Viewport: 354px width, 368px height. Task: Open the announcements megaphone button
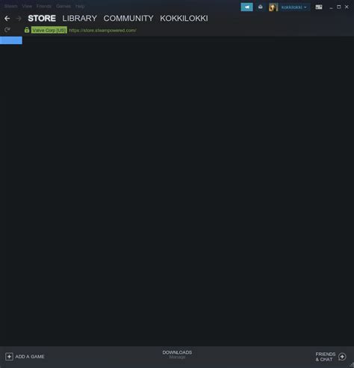[246, 7]
